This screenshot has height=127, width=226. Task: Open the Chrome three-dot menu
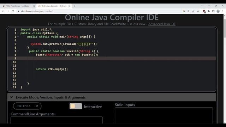(x=223, y=11)
